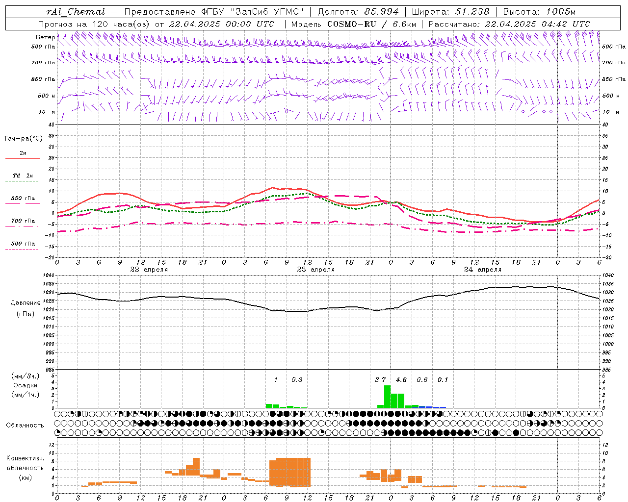
Task: Click the 0.1 precipitation amount value
Action: [x=443, y=379]
